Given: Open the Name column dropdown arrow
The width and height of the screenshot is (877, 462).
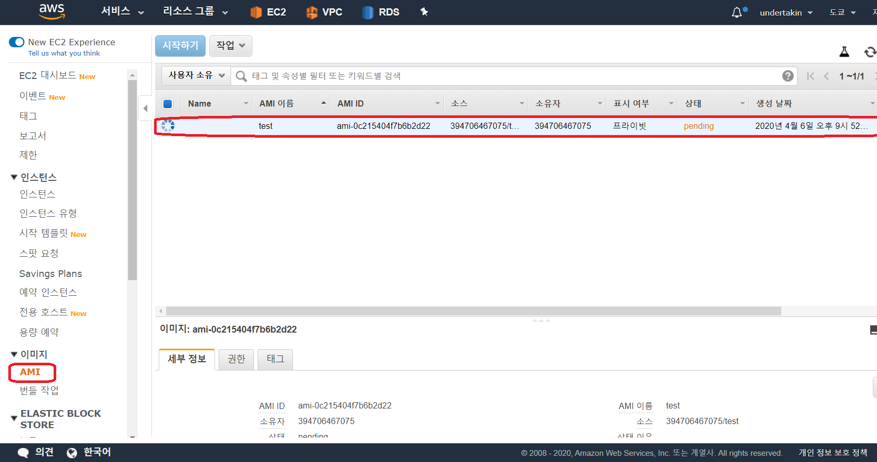Looking at the screenshot, I should [x=246, y=103].
